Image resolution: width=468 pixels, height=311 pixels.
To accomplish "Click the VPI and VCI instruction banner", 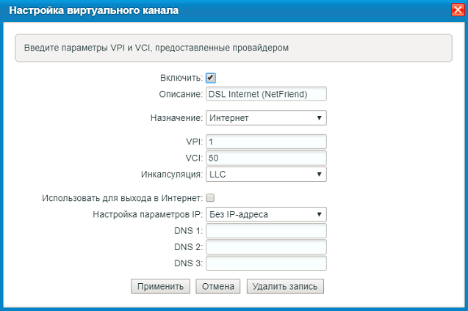I will tap(234, 48).
